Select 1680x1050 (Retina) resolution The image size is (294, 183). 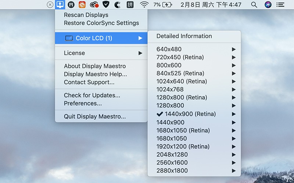click(x=194, y=130)
